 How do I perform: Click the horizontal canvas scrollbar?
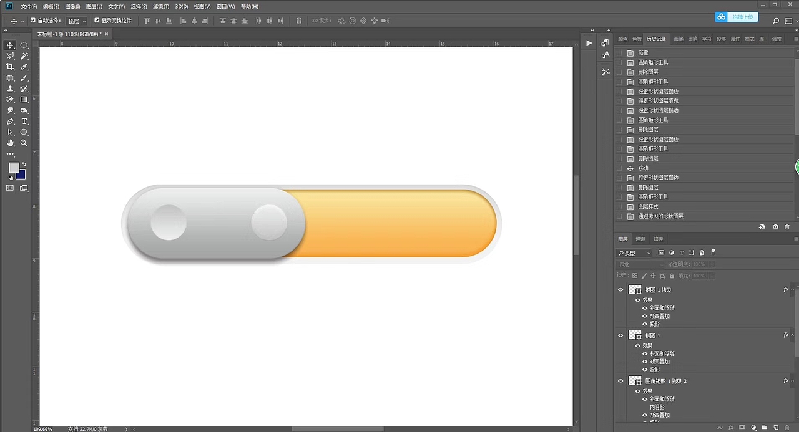point(337,429)
